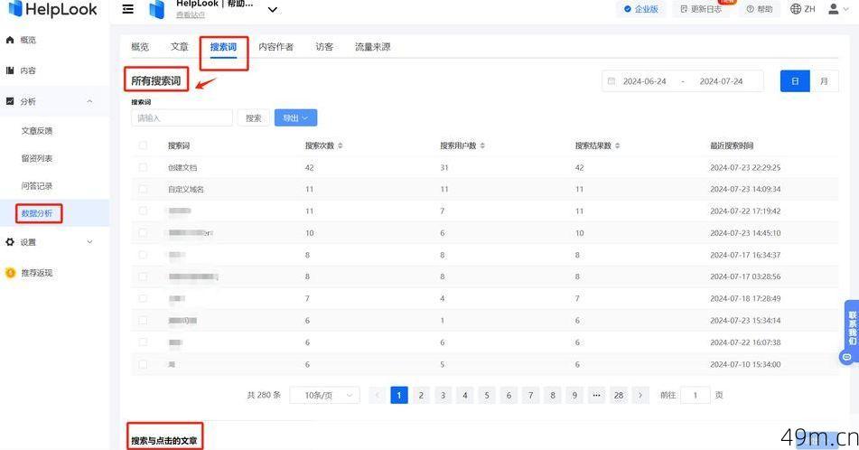
Task: Collapse the 分析 sidebar section
Action: pyautogui.click(x=89, y=101)
